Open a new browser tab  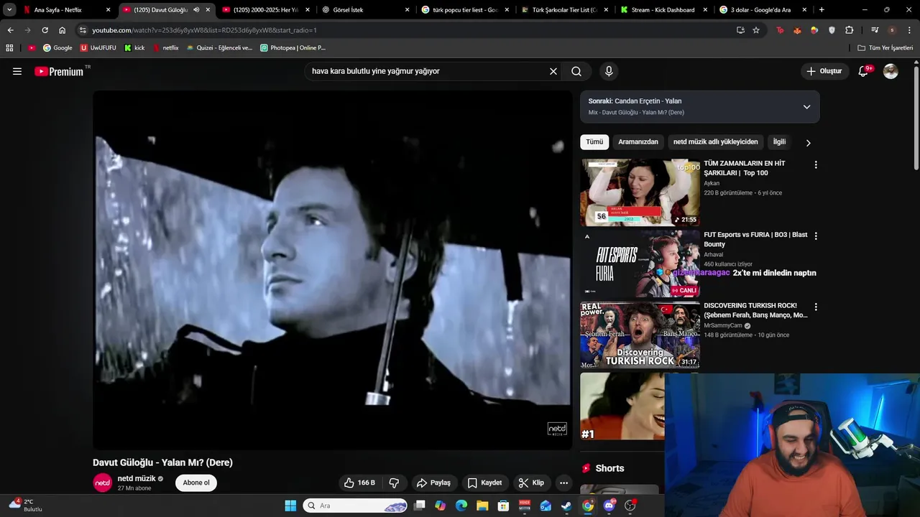point(822,10)
